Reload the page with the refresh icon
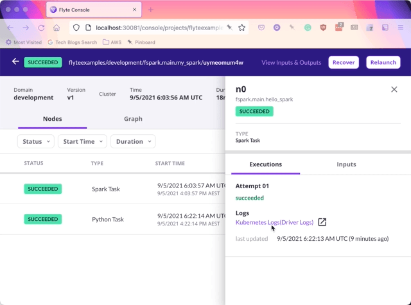Viewport: 411px width, 305px height. click(41, 28)
